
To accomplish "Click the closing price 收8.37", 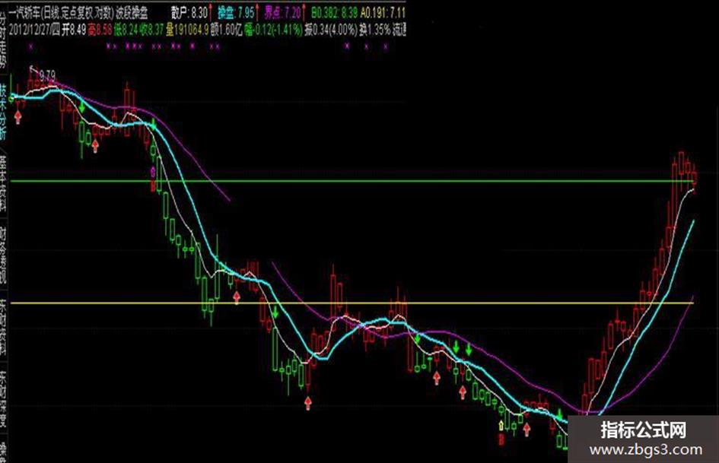I will pyautogui.click(x=151, y=30).
